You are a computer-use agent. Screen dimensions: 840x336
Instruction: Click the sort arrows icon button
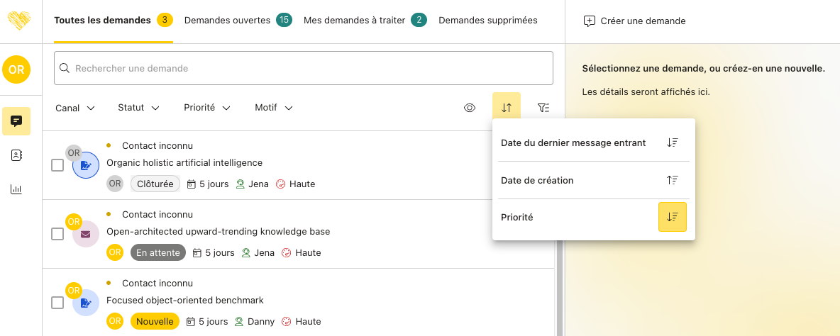(507, 108)
